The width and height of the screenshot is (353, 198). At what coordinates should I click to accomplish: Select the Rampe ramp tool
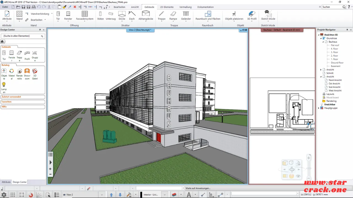pyautogui.click(x=173, y=15)
